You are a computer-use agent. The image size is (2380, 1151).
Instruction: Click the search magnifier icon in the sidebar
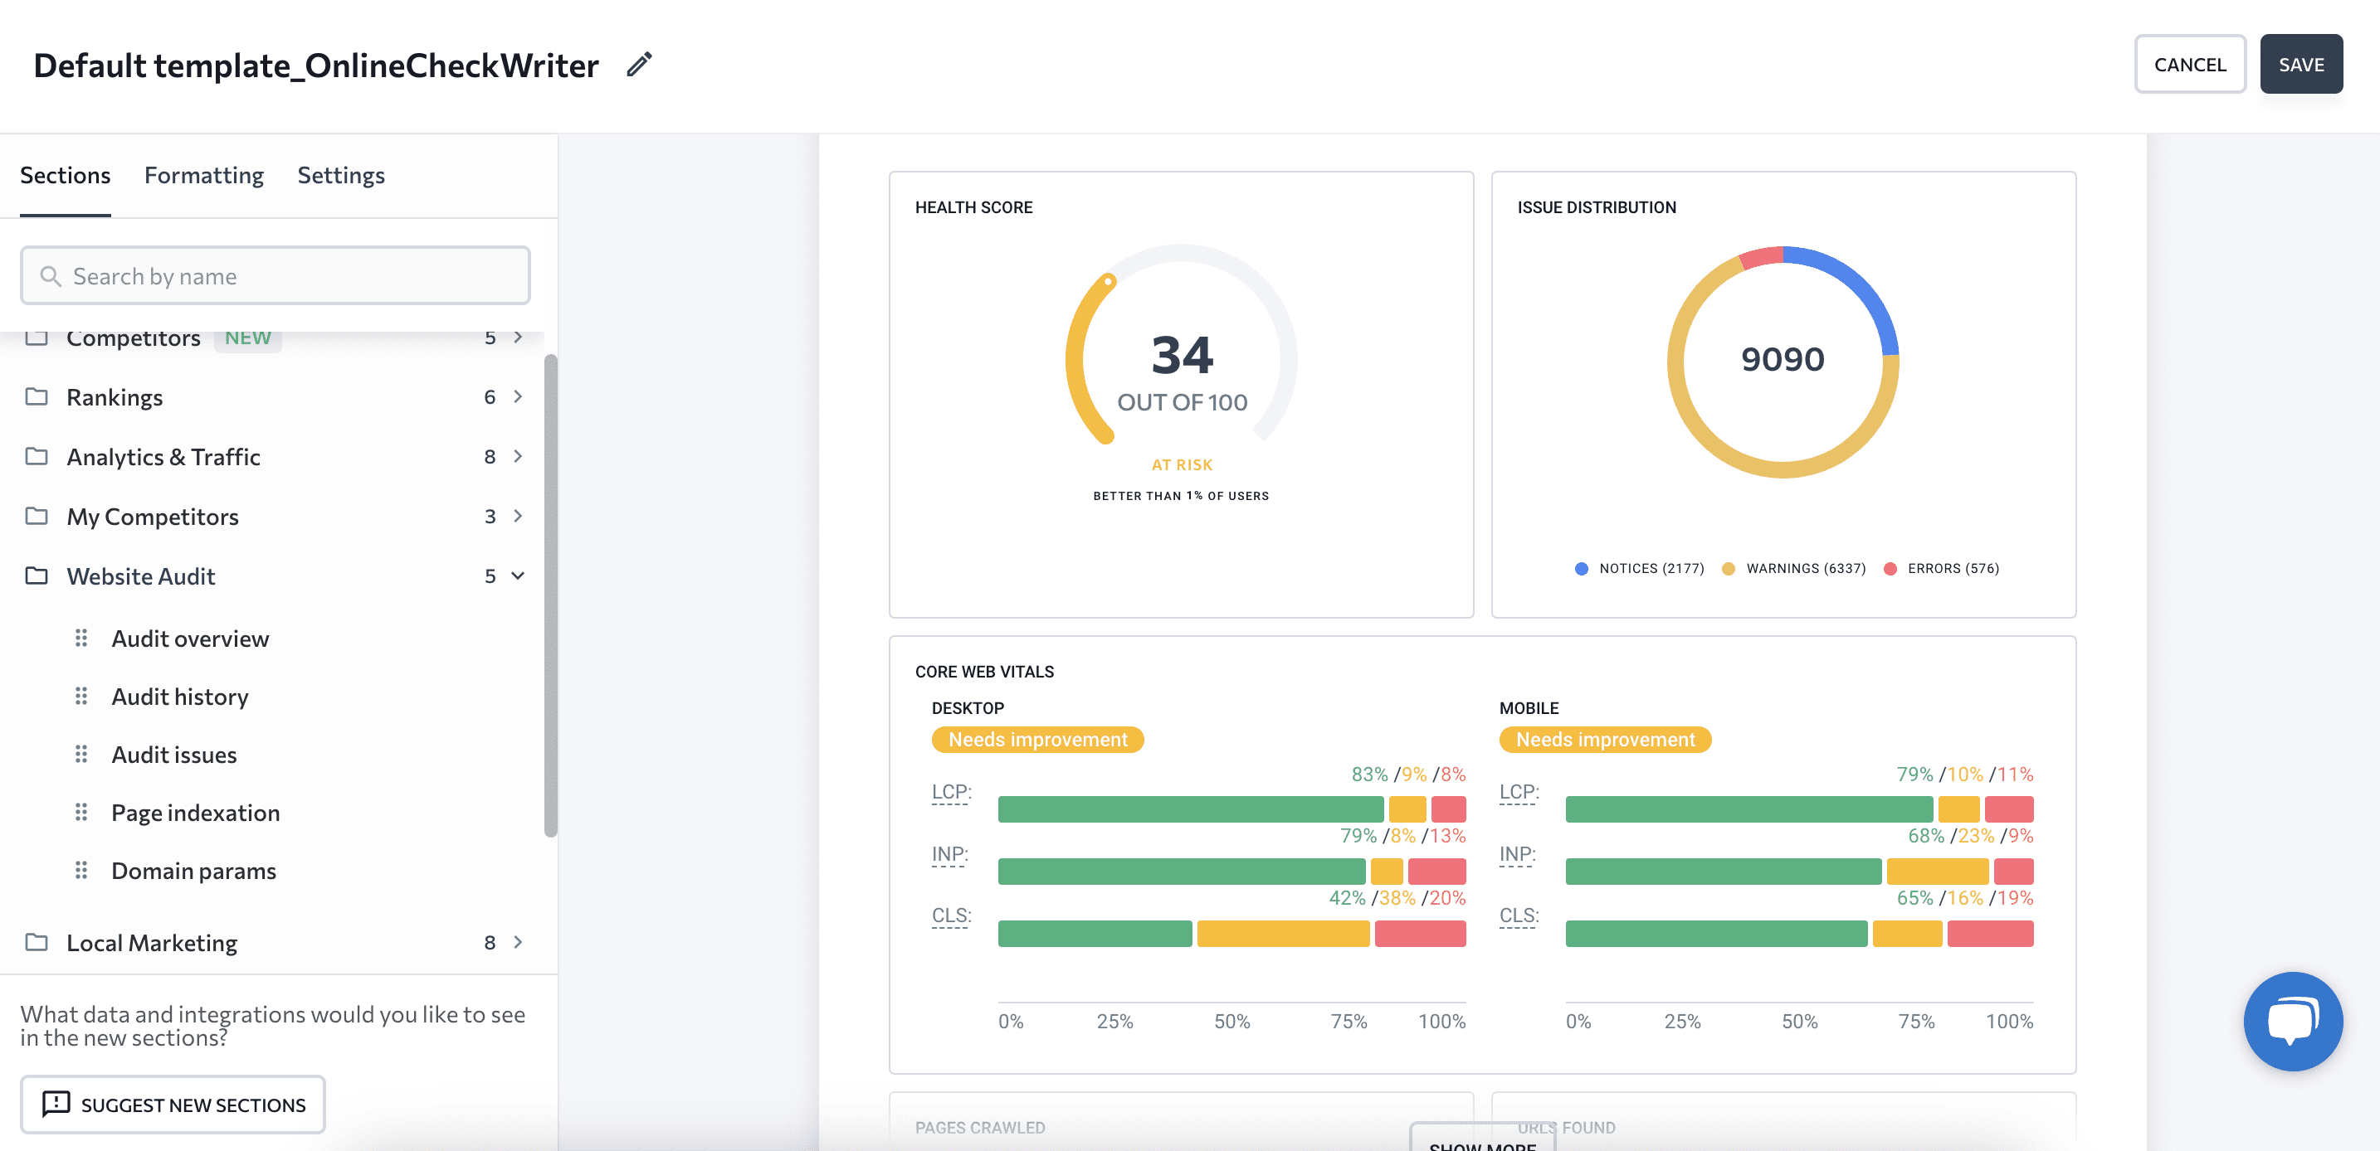(51, 276)
